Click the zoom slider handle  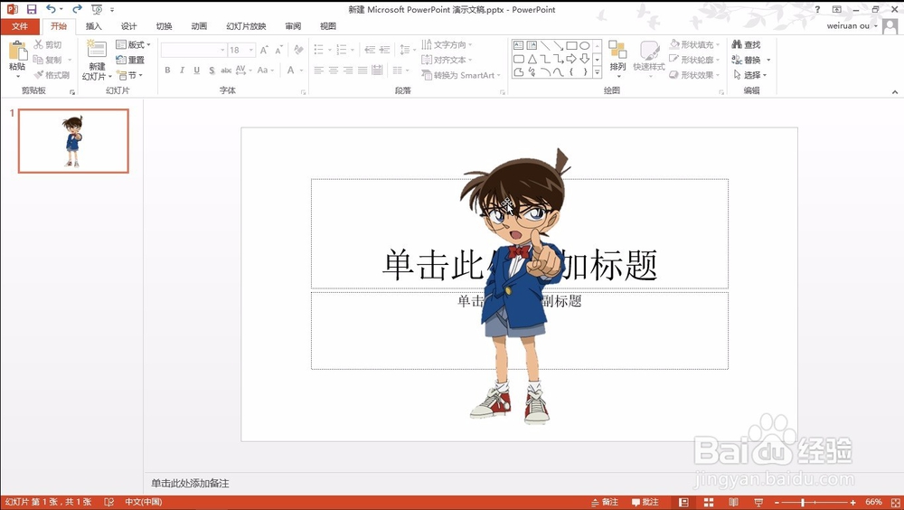point(803,503)
